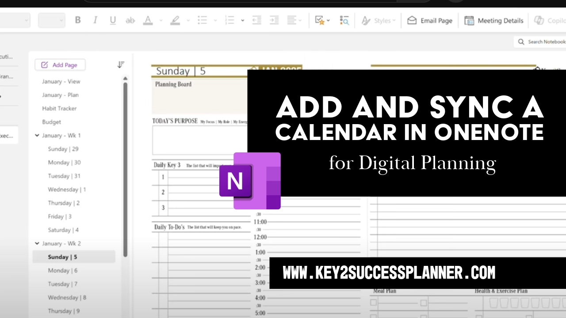The width and height of the screenshot is (566, 318).
Task: Open the January - View page
Action: point(61,81)
